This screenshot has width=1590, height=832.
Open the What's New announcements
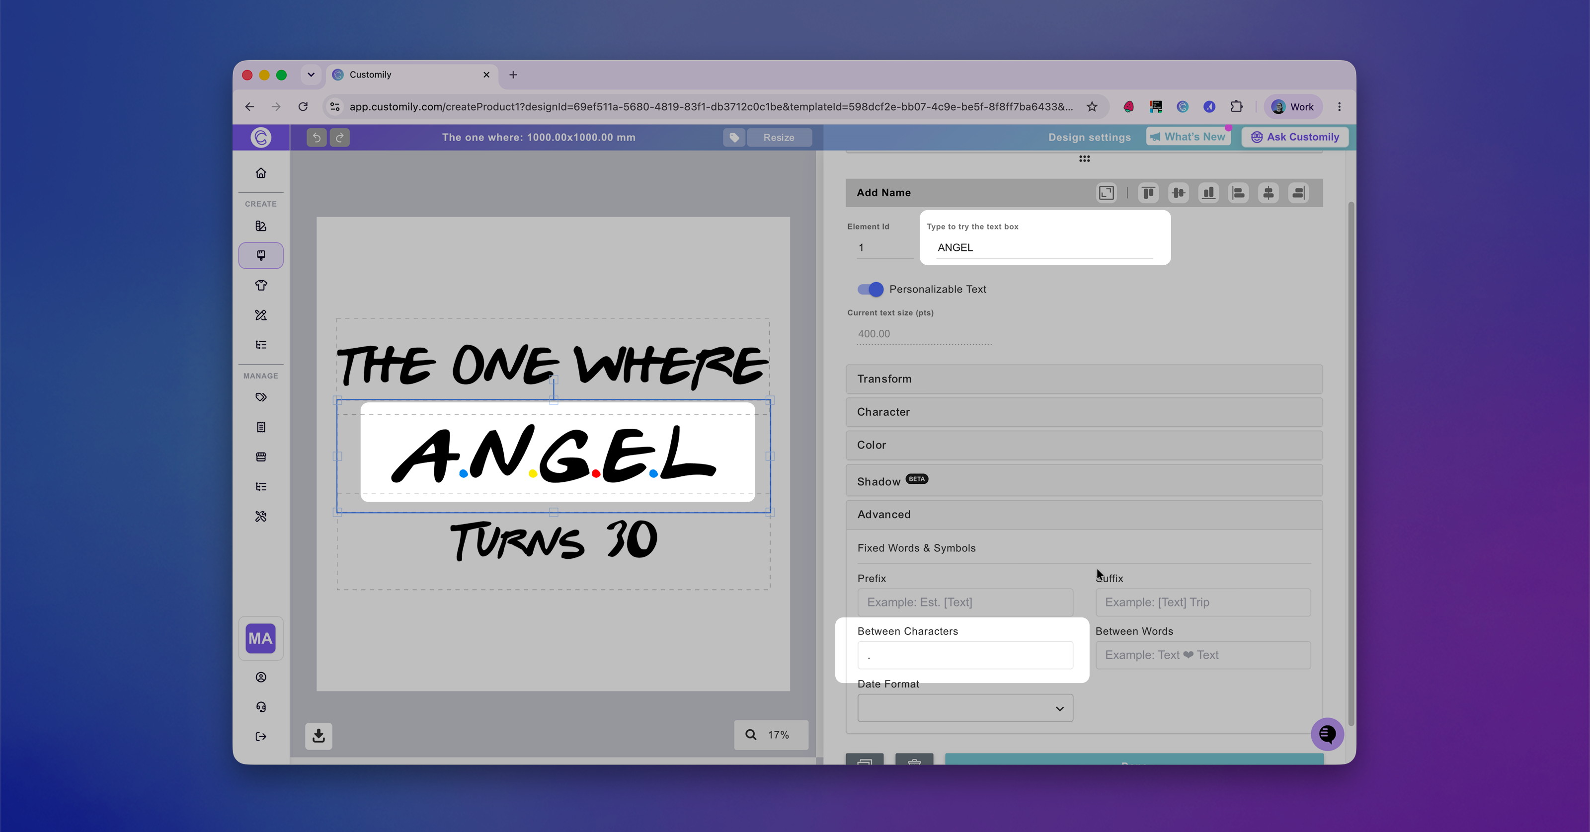[1188, 137]
